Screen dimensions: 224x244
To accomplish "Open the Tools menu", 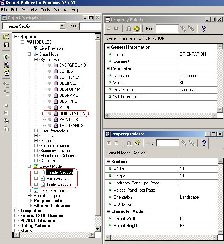I will (45, 10).
